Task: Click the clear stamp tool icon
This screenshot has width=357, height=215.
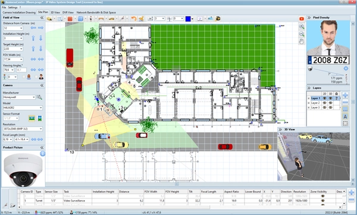Action: 141,18
